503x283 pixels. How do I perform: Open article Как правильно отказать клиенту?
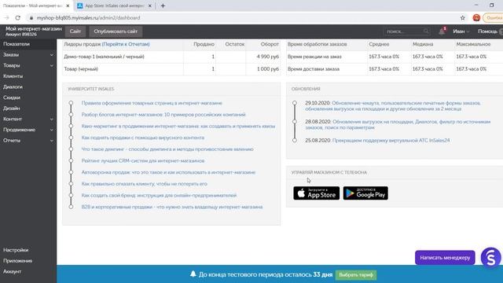(x=145, y=184)
